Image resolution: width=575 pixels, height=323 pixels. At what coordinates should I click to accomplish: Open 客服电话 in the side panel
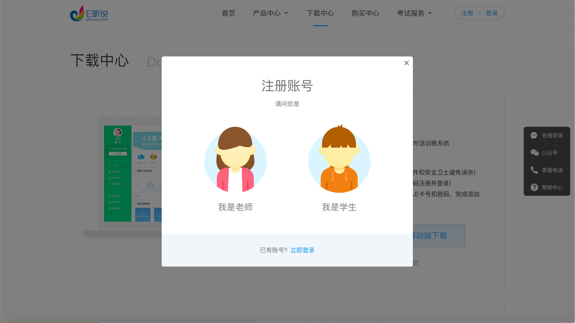click(547, 170)
